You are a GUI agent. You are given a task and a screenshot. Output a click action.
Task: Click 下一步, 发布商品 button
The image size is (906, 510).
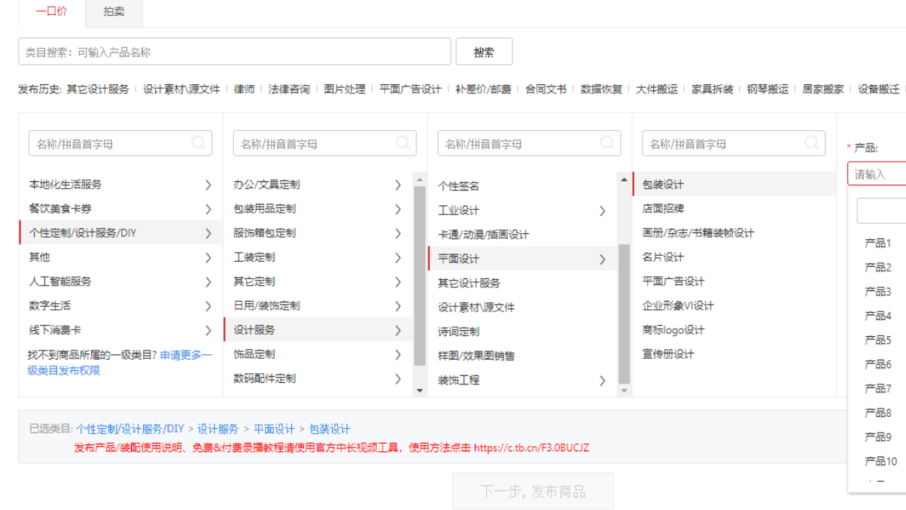coord(533,491)
